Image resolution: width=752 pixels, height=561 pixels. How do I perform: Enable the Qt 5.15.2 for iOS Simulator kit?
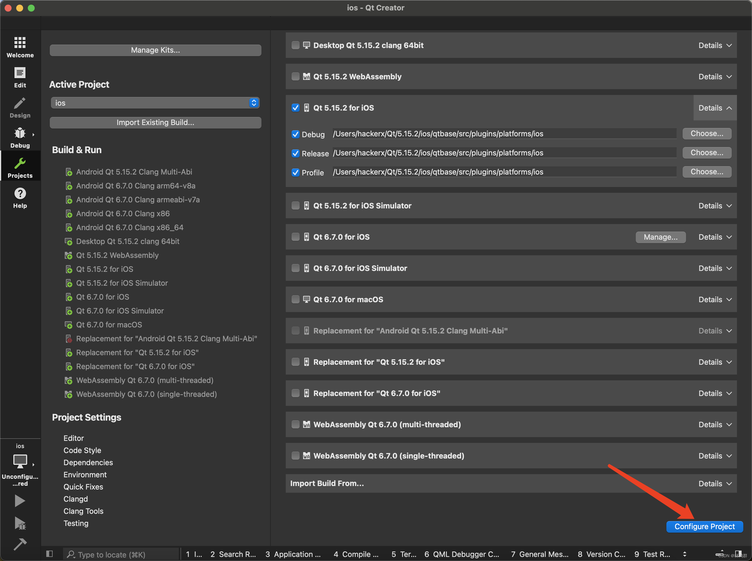[x=296, y=206]
